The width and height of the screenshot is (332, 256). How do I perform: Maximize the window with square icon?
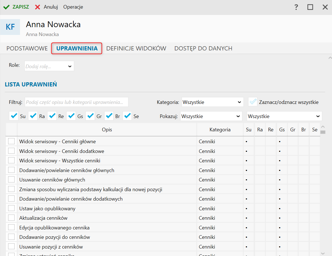tap(310, 7)
